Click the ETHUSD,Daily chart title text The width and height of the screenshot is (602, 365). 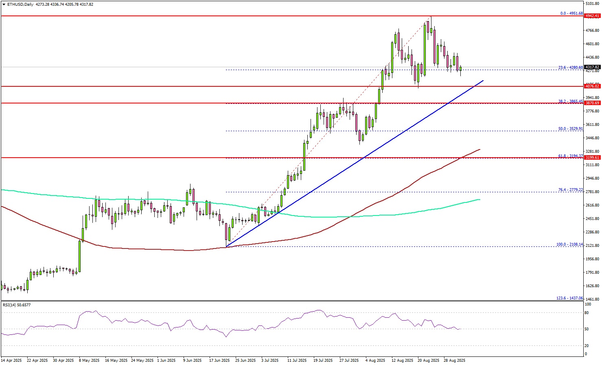[19, 4]
